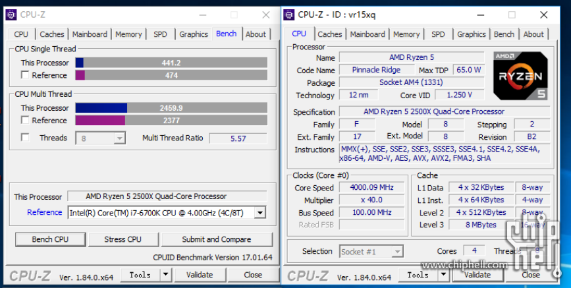Click the blue Reference link label
The height and width of the screenshot is (288, 571).
tap(44, 212)
